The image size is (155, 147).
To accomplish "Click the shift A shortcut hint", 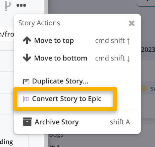I will (x=120, y=122).
